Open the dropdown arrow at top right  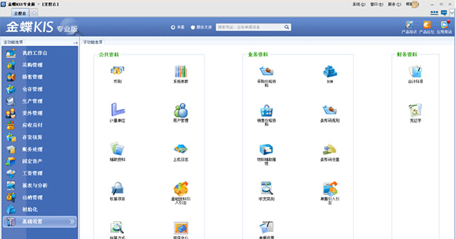point(452,13)
